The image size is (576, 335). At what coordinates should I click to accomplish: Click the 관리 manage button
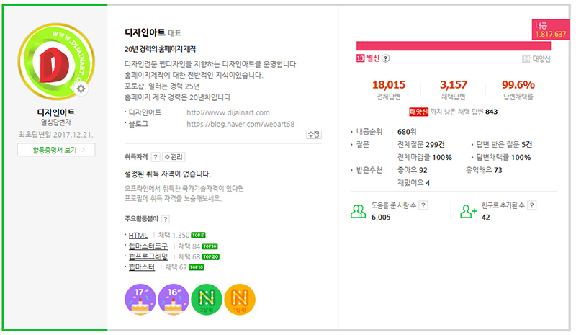pyautogui.click(x=174, y=157)
